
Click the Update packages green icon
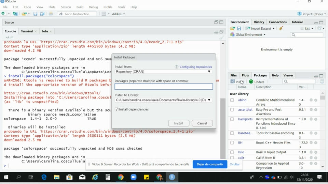point(251,81)
